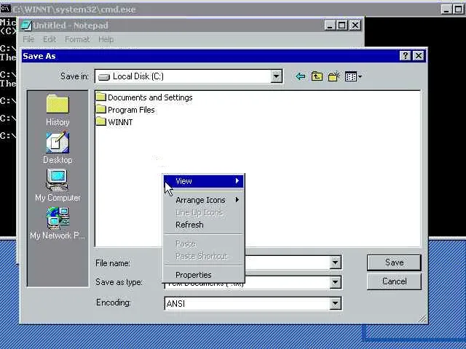Open My Network Places shortcut
The height and width of the screenshot is (349, 466).
58,223
